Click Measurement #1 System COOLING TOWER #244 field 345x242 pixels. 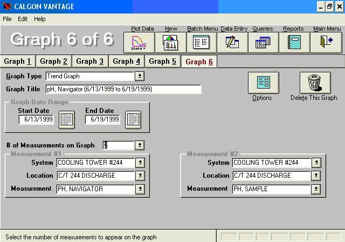[x=95, y=163]
